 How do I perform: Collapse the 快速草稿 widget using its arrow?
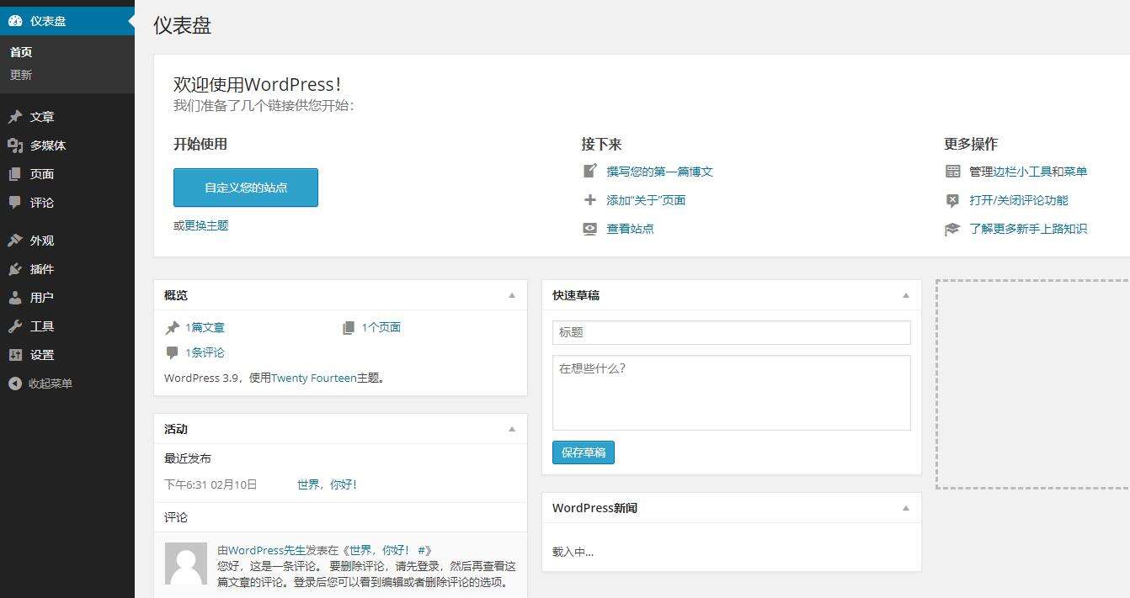click(x=905, y=295)
